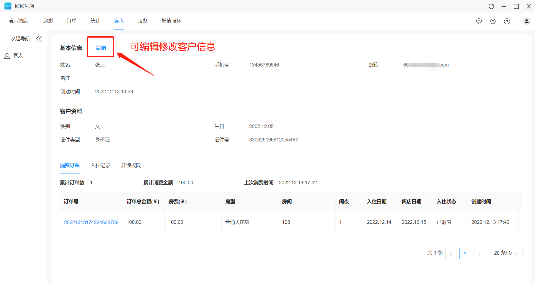This screenshot has width=535, height=284.
Task: Click the 通通酒店 app logo
Action: 8,6
